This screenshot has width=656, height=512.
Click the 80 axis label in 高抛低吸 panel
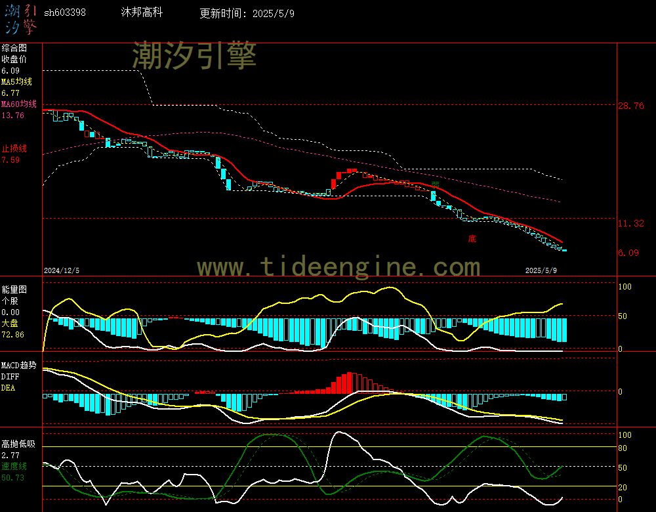point(623,448)
